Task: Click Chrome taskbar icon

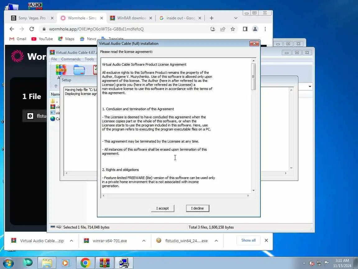Action: [85, 263]
